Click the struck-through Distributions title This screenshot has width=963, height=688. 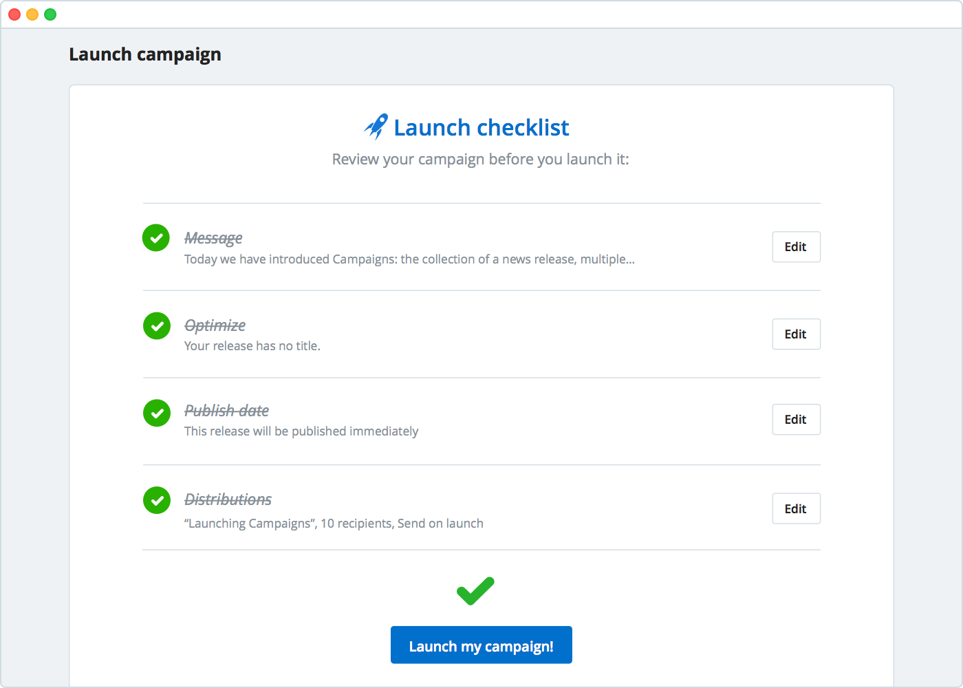coord(228,499)
